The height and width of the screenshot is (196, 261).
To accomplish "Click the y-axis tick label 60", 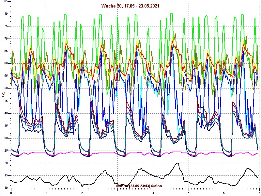I will tap(6, 63).
